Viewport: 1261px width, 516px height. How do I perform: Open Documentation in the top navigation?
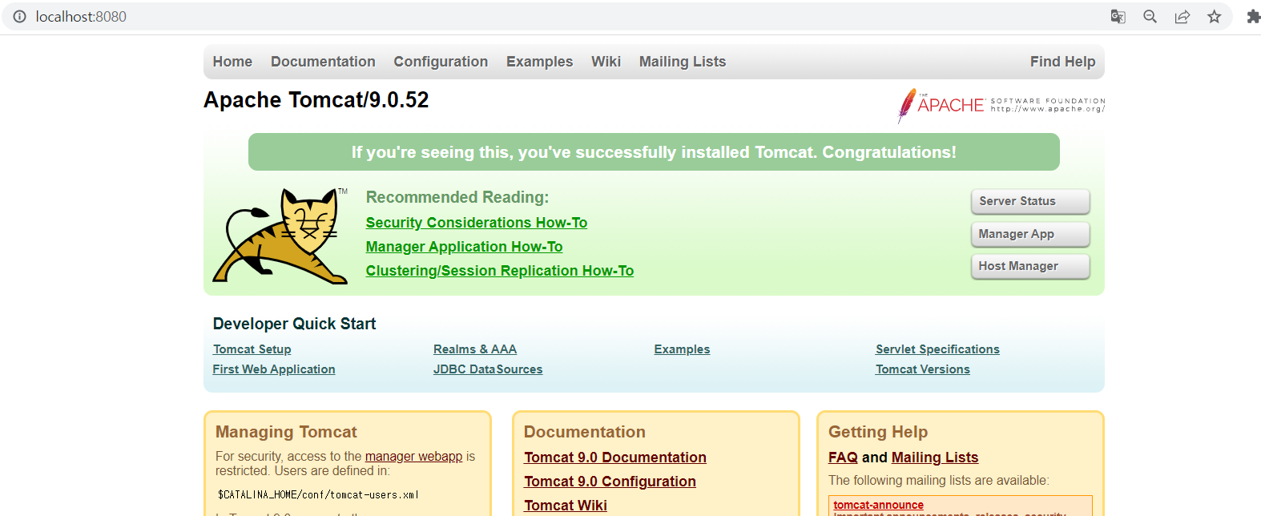coord(323,62)
